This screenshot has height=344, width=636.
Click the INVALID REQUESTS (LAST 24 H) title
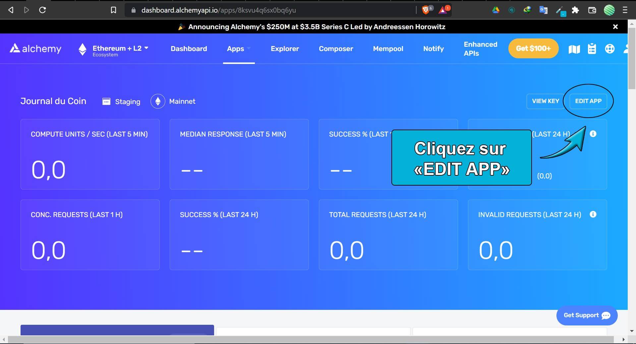tap(529, 215)
